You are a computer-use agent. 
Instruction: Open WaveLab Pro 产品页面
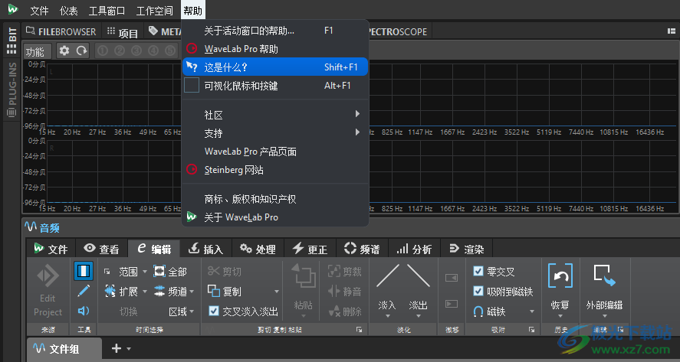(x=275, y=152)
